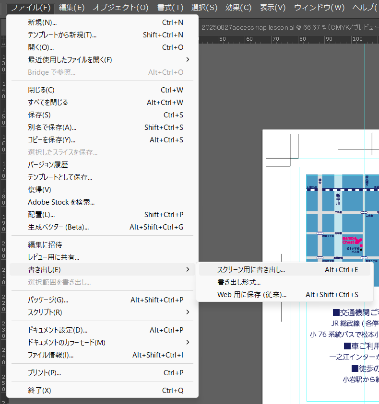Click the pink Bambi Chest logo on map

coord(352,240)
